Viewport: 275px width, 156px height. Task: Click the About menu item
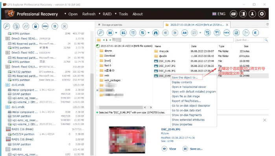click(138, 14)
